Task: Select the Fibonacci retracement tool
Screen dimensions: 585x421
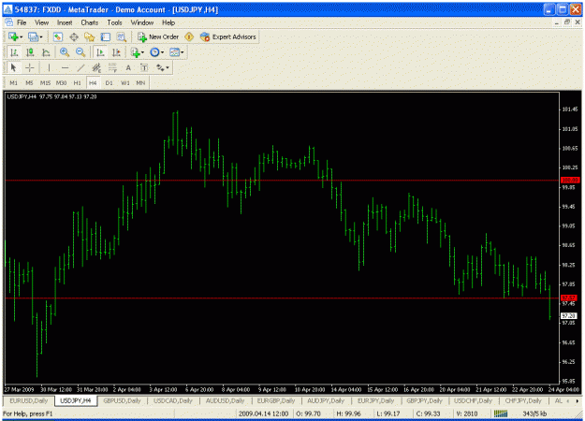Action: (x=112, y=68)
